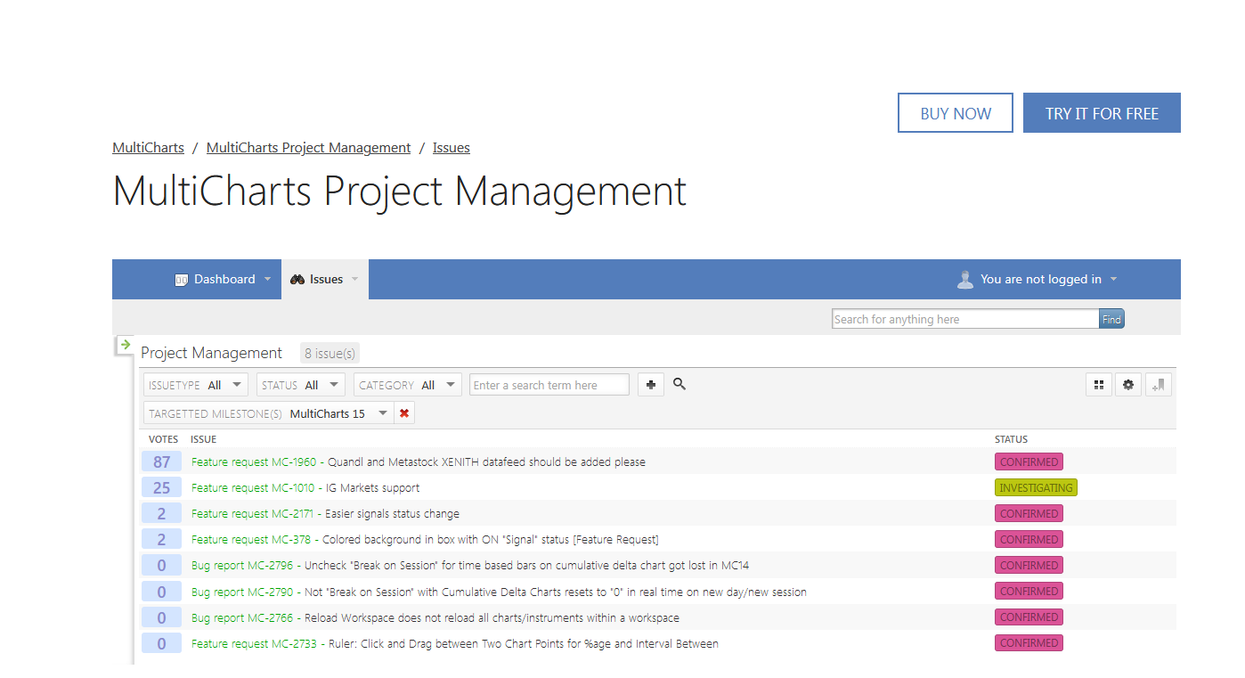Click CONFIRMED status badge for MC-2796
The width and height of the screenshot is (1245, 678).
pos(1029,566)
